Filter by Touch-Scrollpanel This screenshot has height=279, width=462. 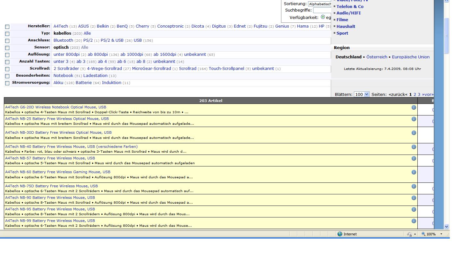[227, 69]
